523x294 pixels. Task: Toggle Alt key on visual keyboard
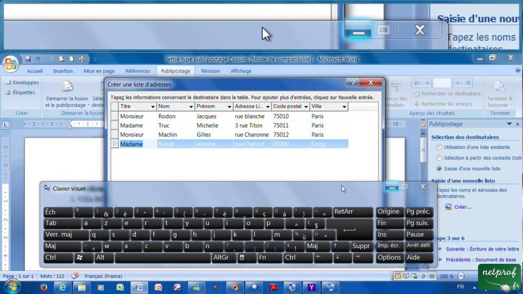104,257
